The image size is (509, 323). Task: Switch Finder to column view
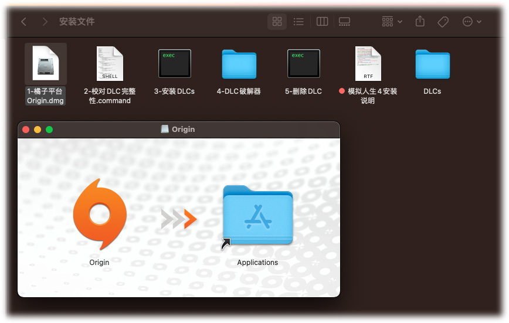pyautogui.click(x=322, y=22)
